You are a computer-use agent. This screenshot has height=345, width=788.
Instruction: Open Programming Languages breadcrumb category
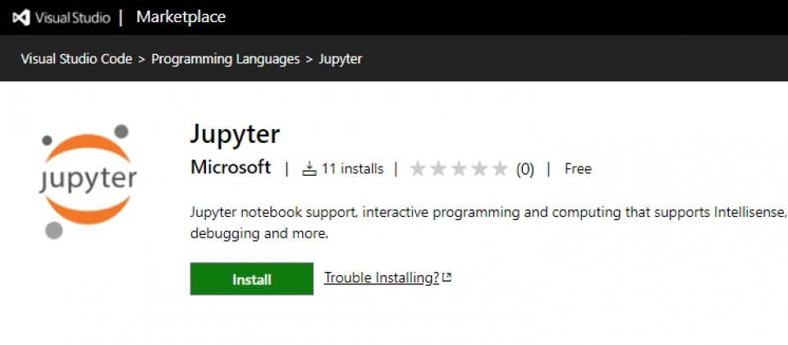click(x=226, y=59)
